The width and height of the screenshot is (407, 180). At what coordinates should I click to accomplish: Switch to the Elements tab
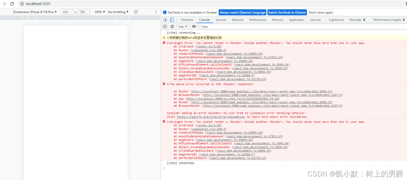click(187, 20)
